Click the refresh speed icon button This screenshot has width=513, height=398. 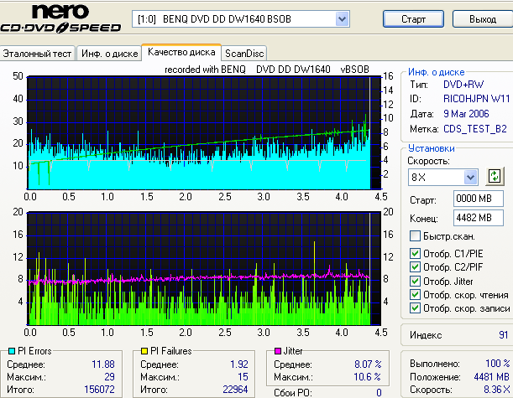495,177
